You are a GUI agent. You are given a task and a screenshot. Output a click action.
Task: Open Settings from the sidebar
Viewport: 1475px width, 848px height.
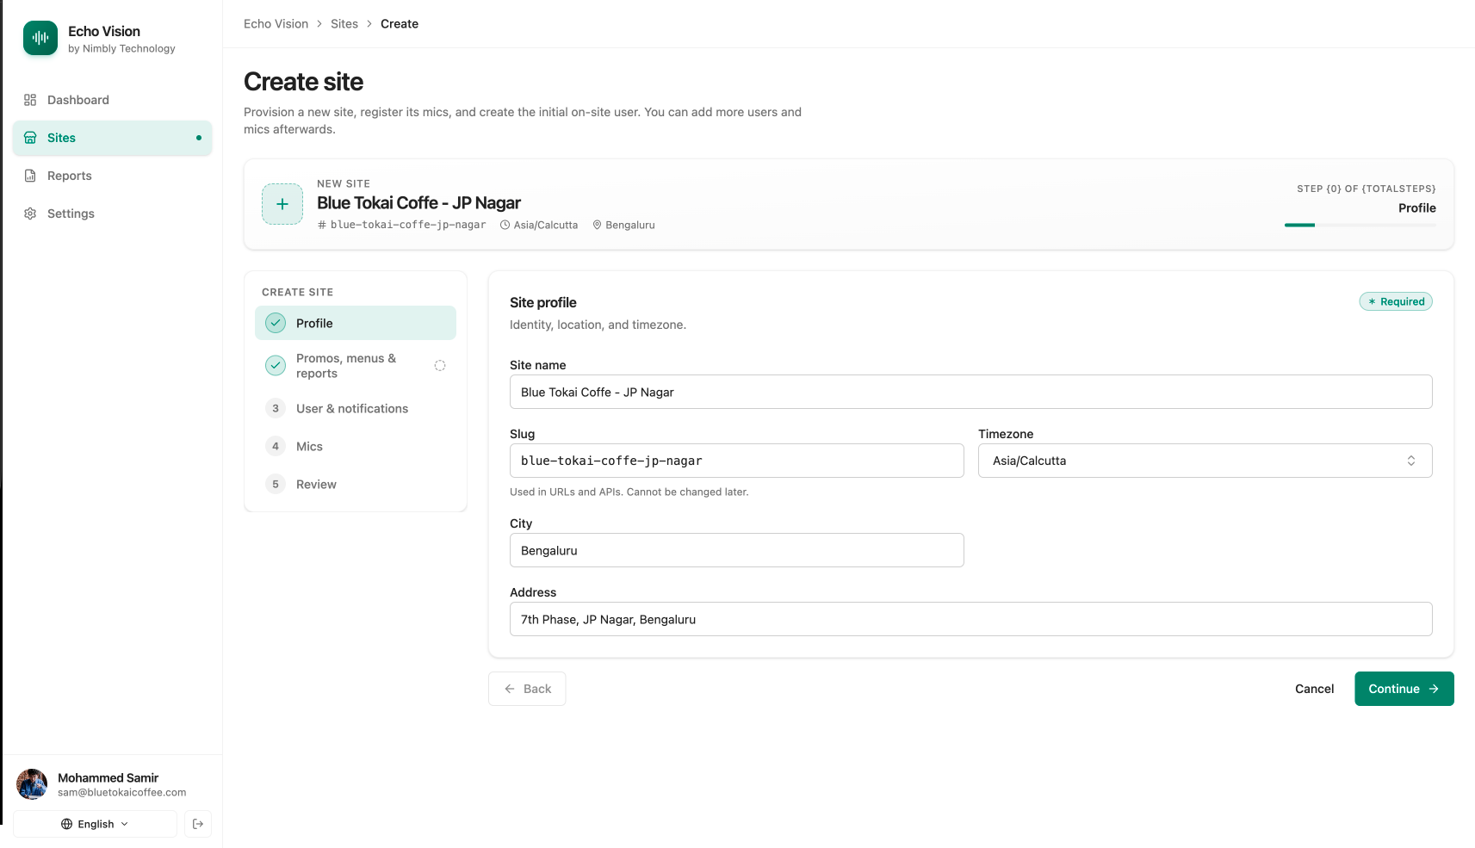[112, 214]
